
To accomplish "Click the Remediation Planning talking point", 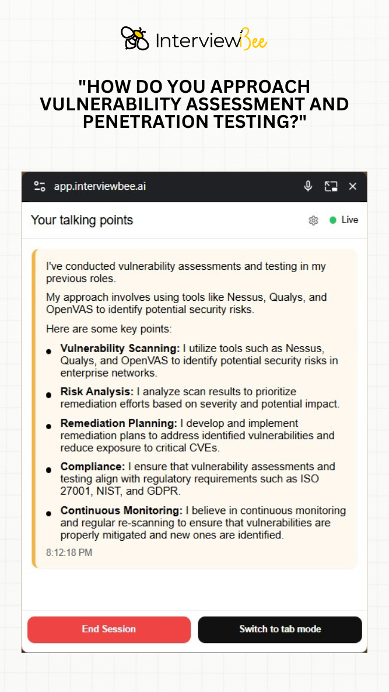I will (x=198, y=436).
